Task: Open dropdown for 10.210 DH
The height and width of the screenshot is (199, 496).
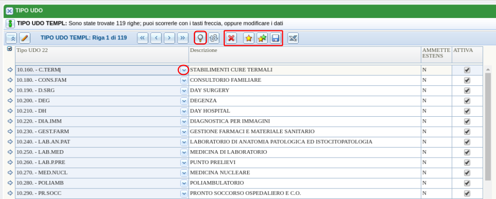Action: click(184, 111)
